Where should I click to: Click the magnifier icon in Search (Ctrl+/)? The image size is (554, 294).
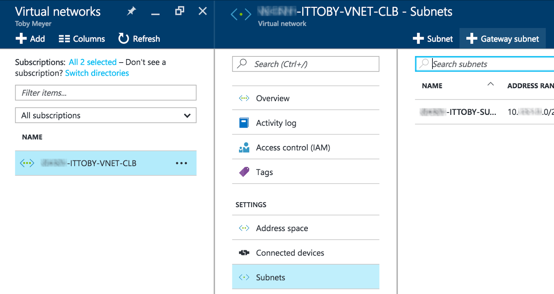coord(242,64)
